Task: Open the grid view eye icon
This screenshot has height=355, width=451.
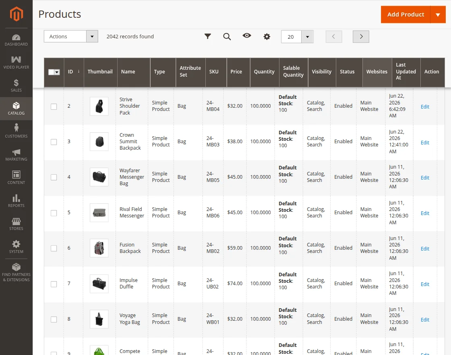Action: pos(247,36)
